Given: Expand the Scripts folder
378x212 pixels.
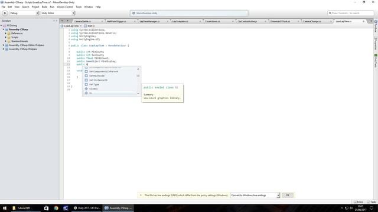Looking at the screenshot, I should pyautogui.click(x=6, y=37).
